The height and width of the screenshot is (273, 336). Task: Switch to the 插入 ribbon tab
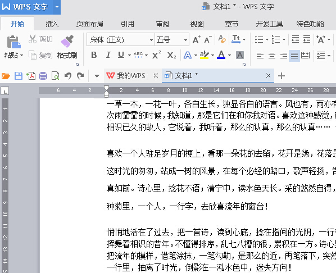click(52, 24)
